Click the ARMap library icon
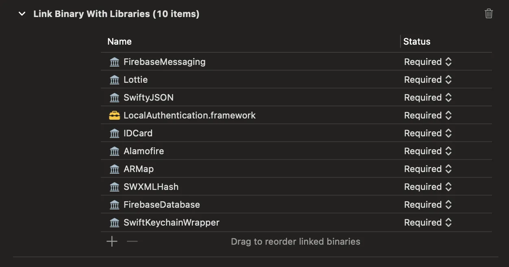Screen dimensions: 509x267 pyautogui.click(x=115, y=169)
